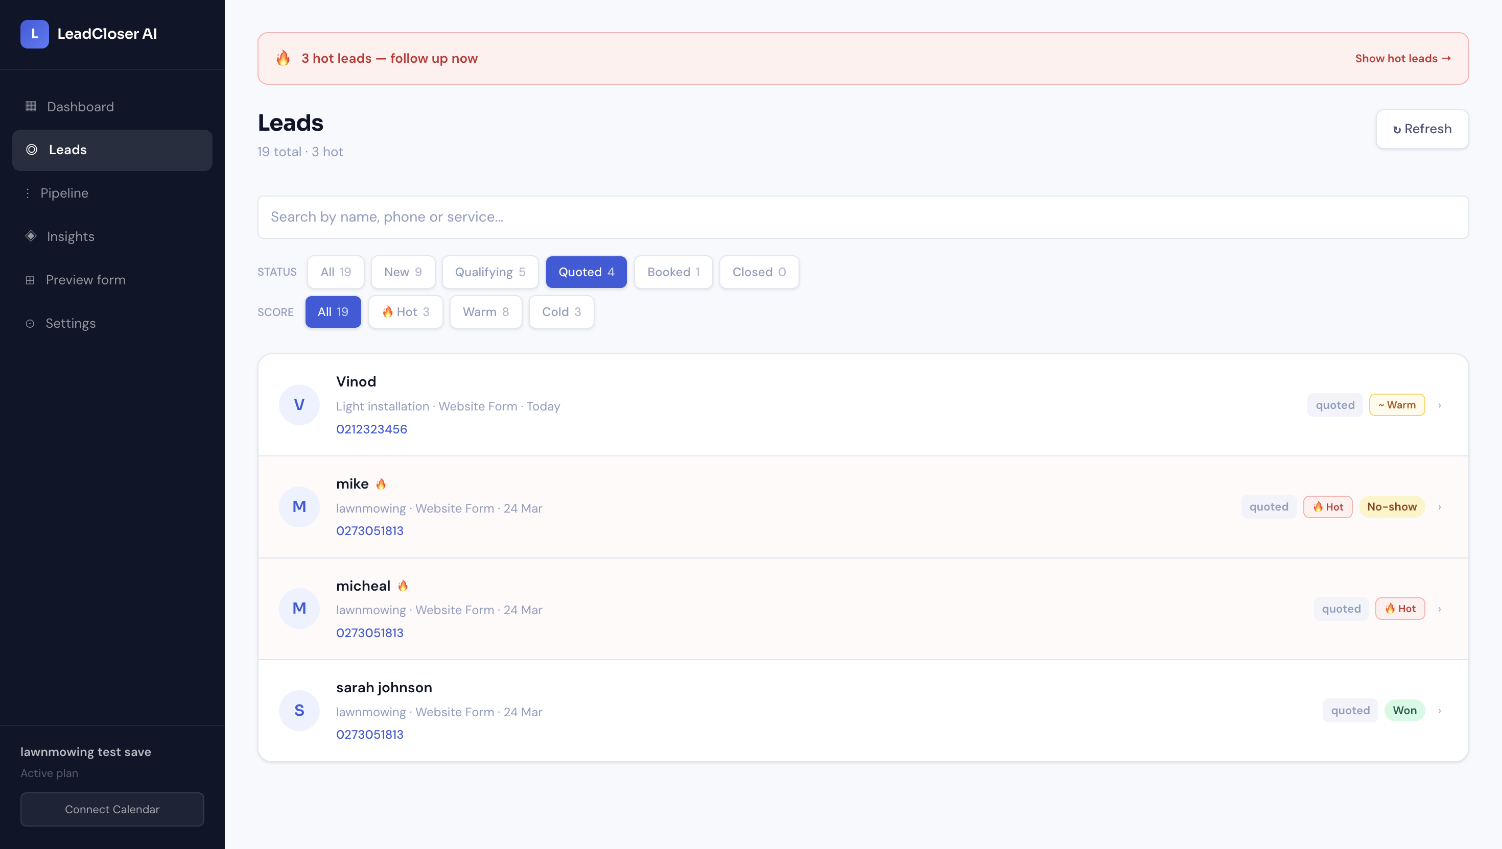
Task: Open Settings using the gear icon
Action: click(30, 324)
